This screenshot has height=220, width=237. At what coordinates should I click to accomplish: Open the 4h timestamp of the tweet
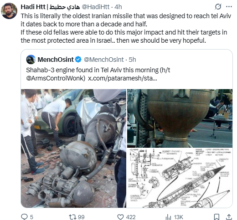(118, 7)
